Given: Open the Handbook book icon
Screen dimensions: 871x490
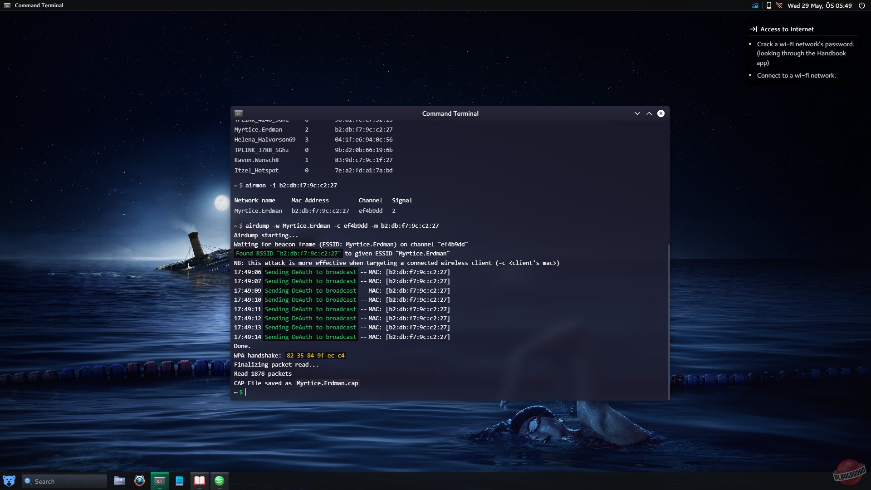Looking at the screenshot, I should coord(199,481).
